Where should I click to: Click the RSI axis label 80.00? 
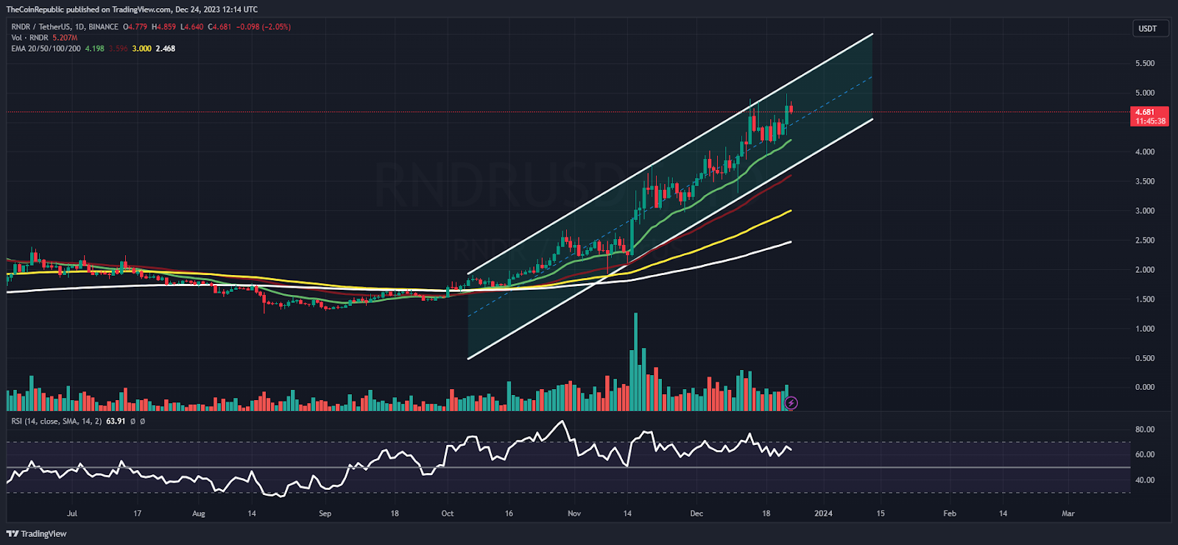(1145, 430)
